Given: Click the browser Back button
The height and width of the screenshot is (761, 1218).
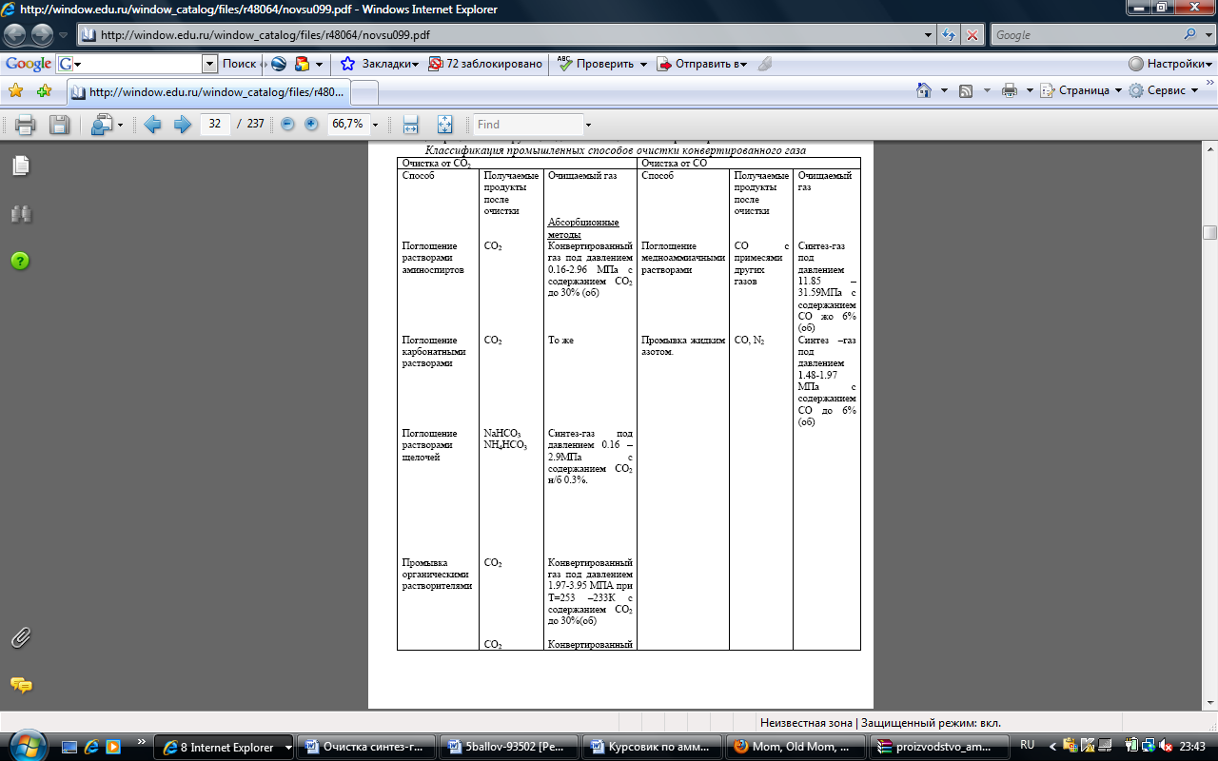Looking at the screenshot, I should click(x=15, y=35).
